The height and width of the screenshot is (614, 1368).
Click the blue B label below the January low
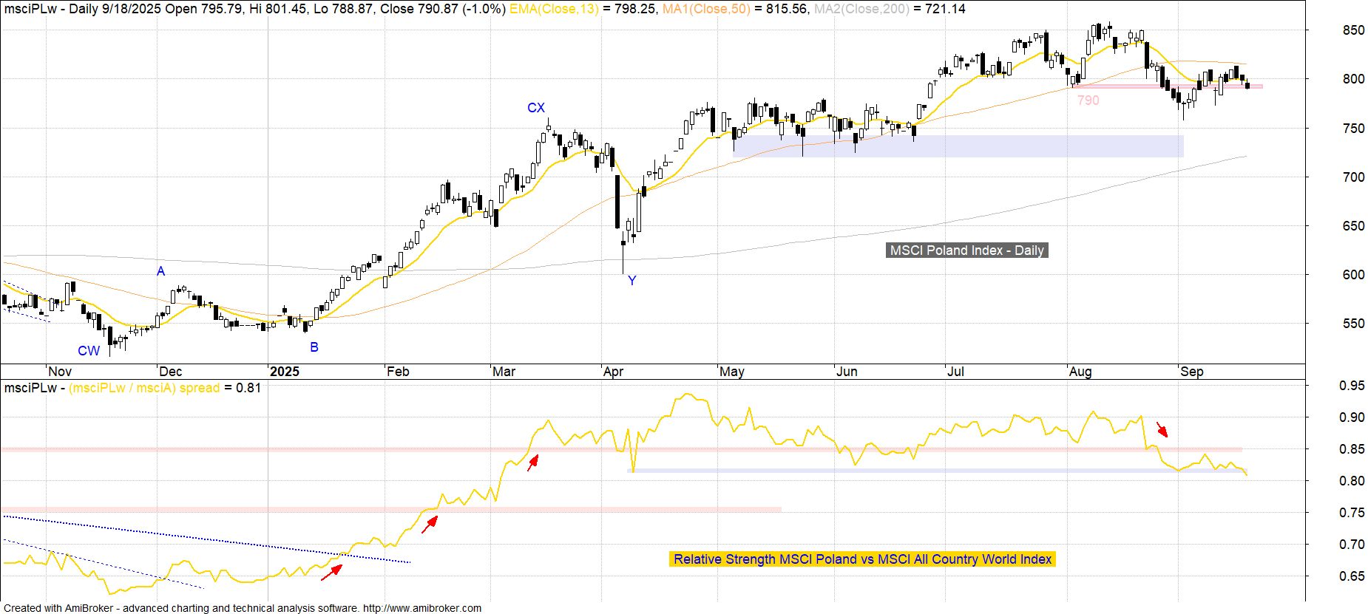coord(314,347)
